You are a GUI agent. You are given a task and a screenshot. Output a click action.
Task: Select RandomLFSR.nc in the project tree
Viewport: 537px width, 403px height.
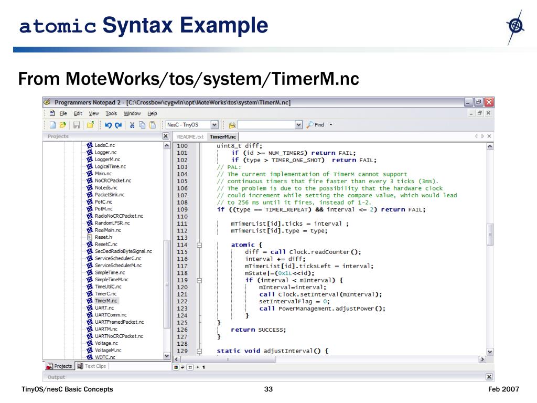112,223
